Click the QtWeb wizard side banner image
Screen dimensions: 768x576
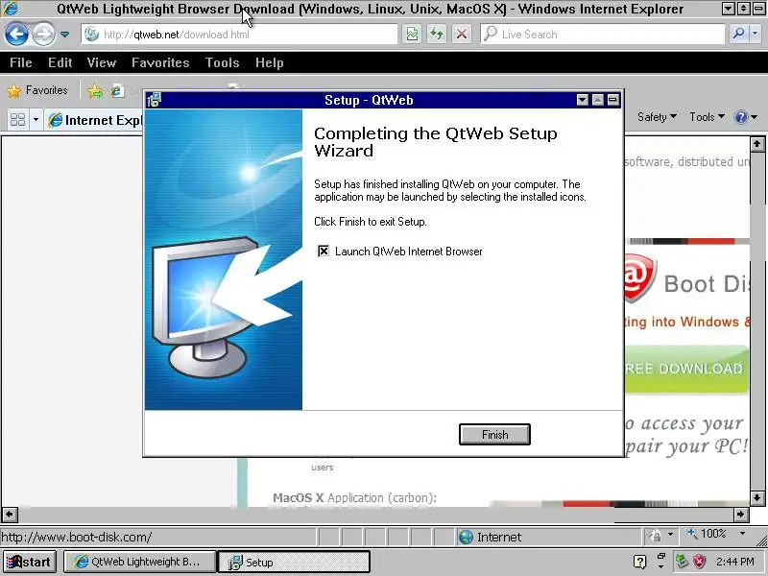(224, 259)
